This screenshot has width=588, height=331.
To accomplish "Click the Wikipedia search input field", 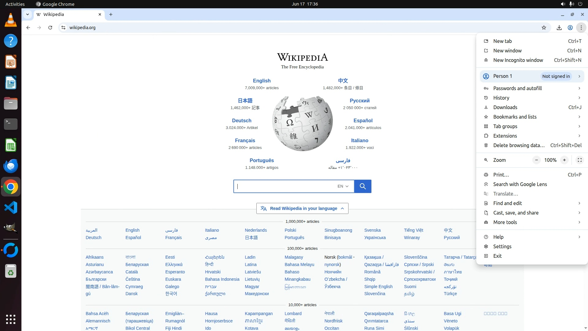I will [285, 186].
